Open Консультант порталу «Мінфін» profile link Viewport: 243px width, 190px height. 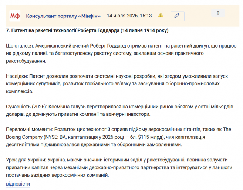63,16
